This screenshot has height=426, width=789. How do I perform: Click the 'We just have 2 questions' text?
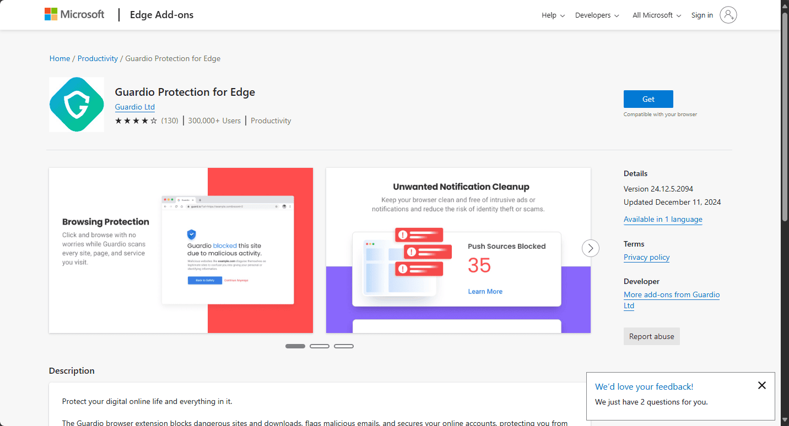click(651, 402)
